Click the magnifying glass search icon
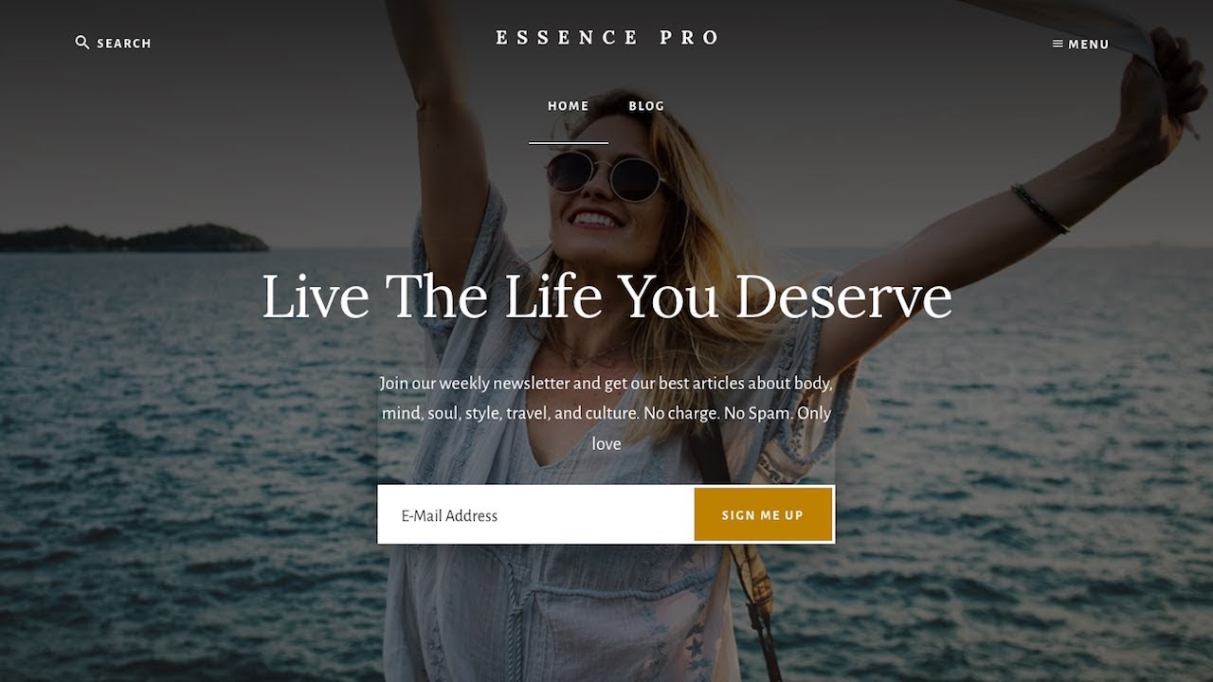This screenshot has height=682, width=1213. pyautogui.click(x=82, y=43)
